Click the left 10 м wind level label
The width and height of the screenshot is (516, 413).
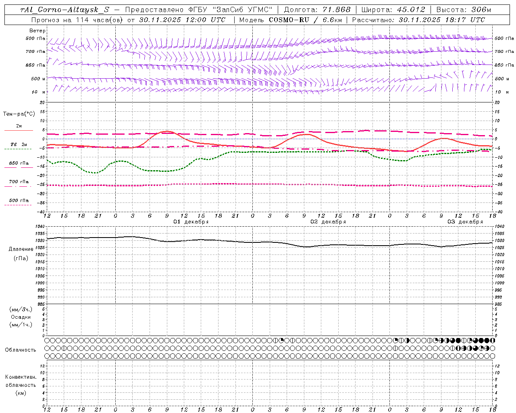coord(39,92)
